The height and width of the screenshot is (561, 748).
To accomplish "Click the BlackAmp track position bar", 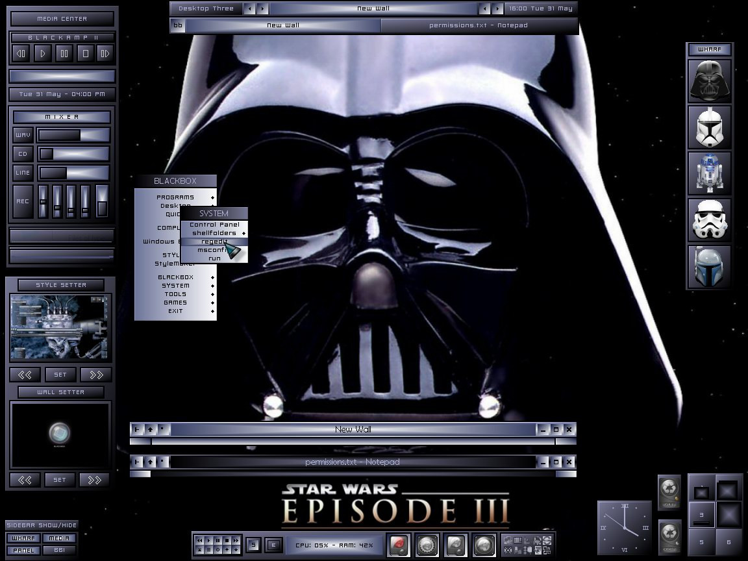I will coord(62,76).
